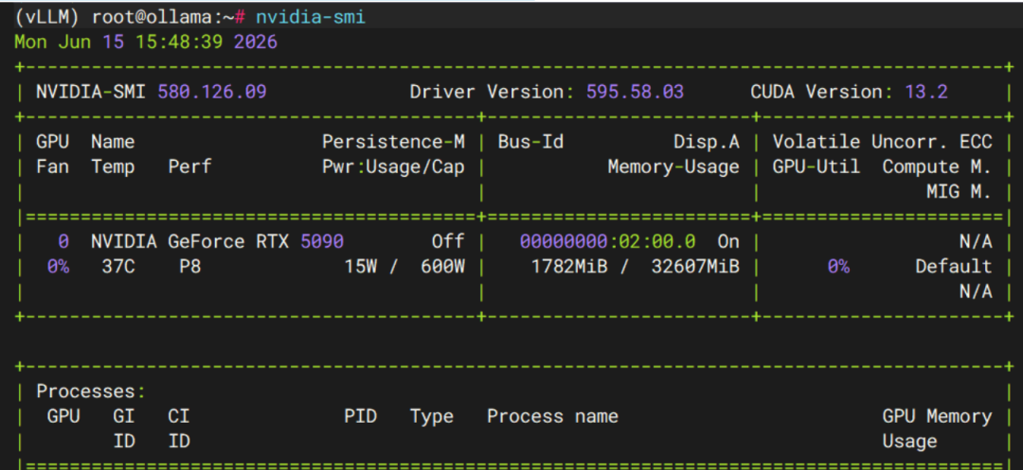The image size is (1023, 470).
Task: Select the NVIDIA GeForce RTX 5090 name
Action: pos(217,242)
